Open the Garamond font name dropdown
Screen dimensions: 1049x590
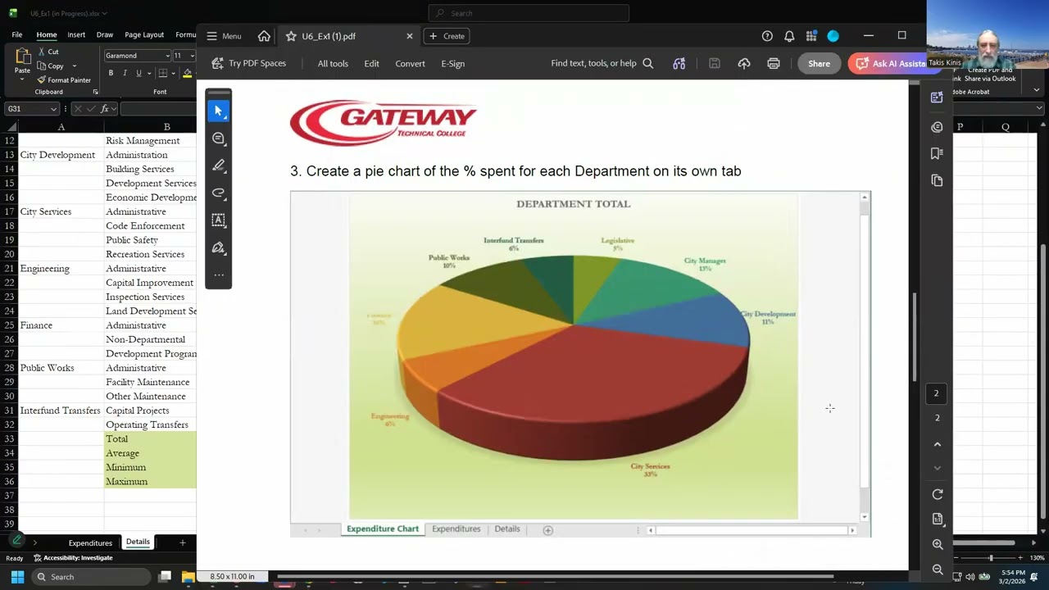coord(167,56)
